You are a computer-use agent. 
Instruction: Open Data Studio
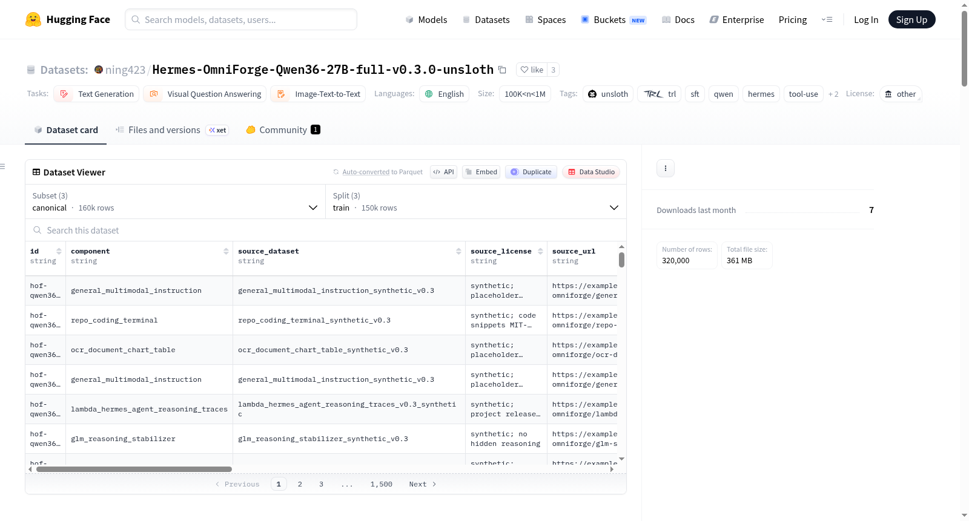[x=591, y=172]
